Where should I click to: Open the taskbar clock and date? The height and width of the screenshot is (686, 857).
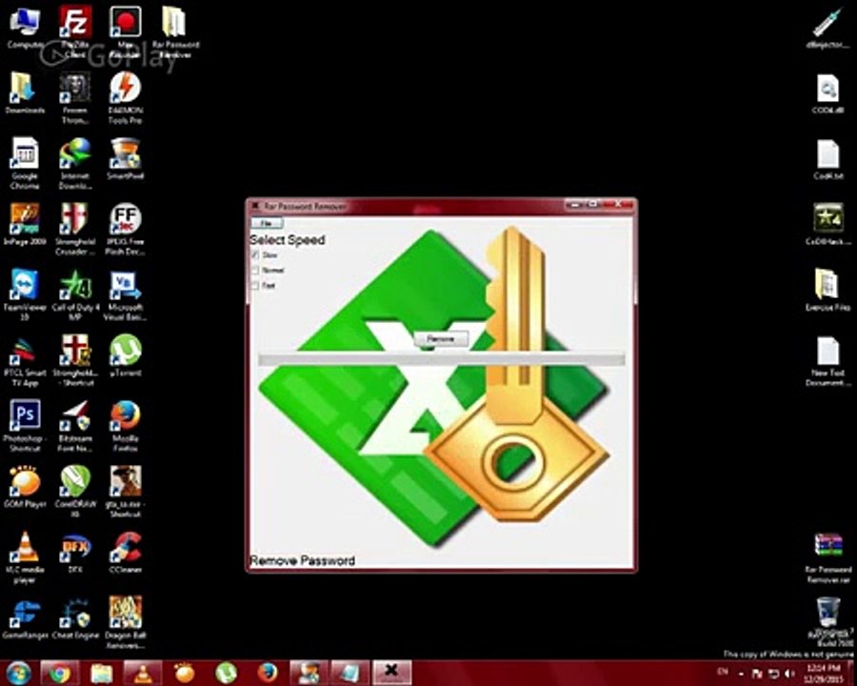click(x=823, y=674)
